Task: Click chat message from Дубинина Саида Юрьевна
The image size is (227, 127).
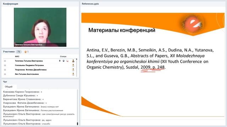Action: [x=21, y=96]
